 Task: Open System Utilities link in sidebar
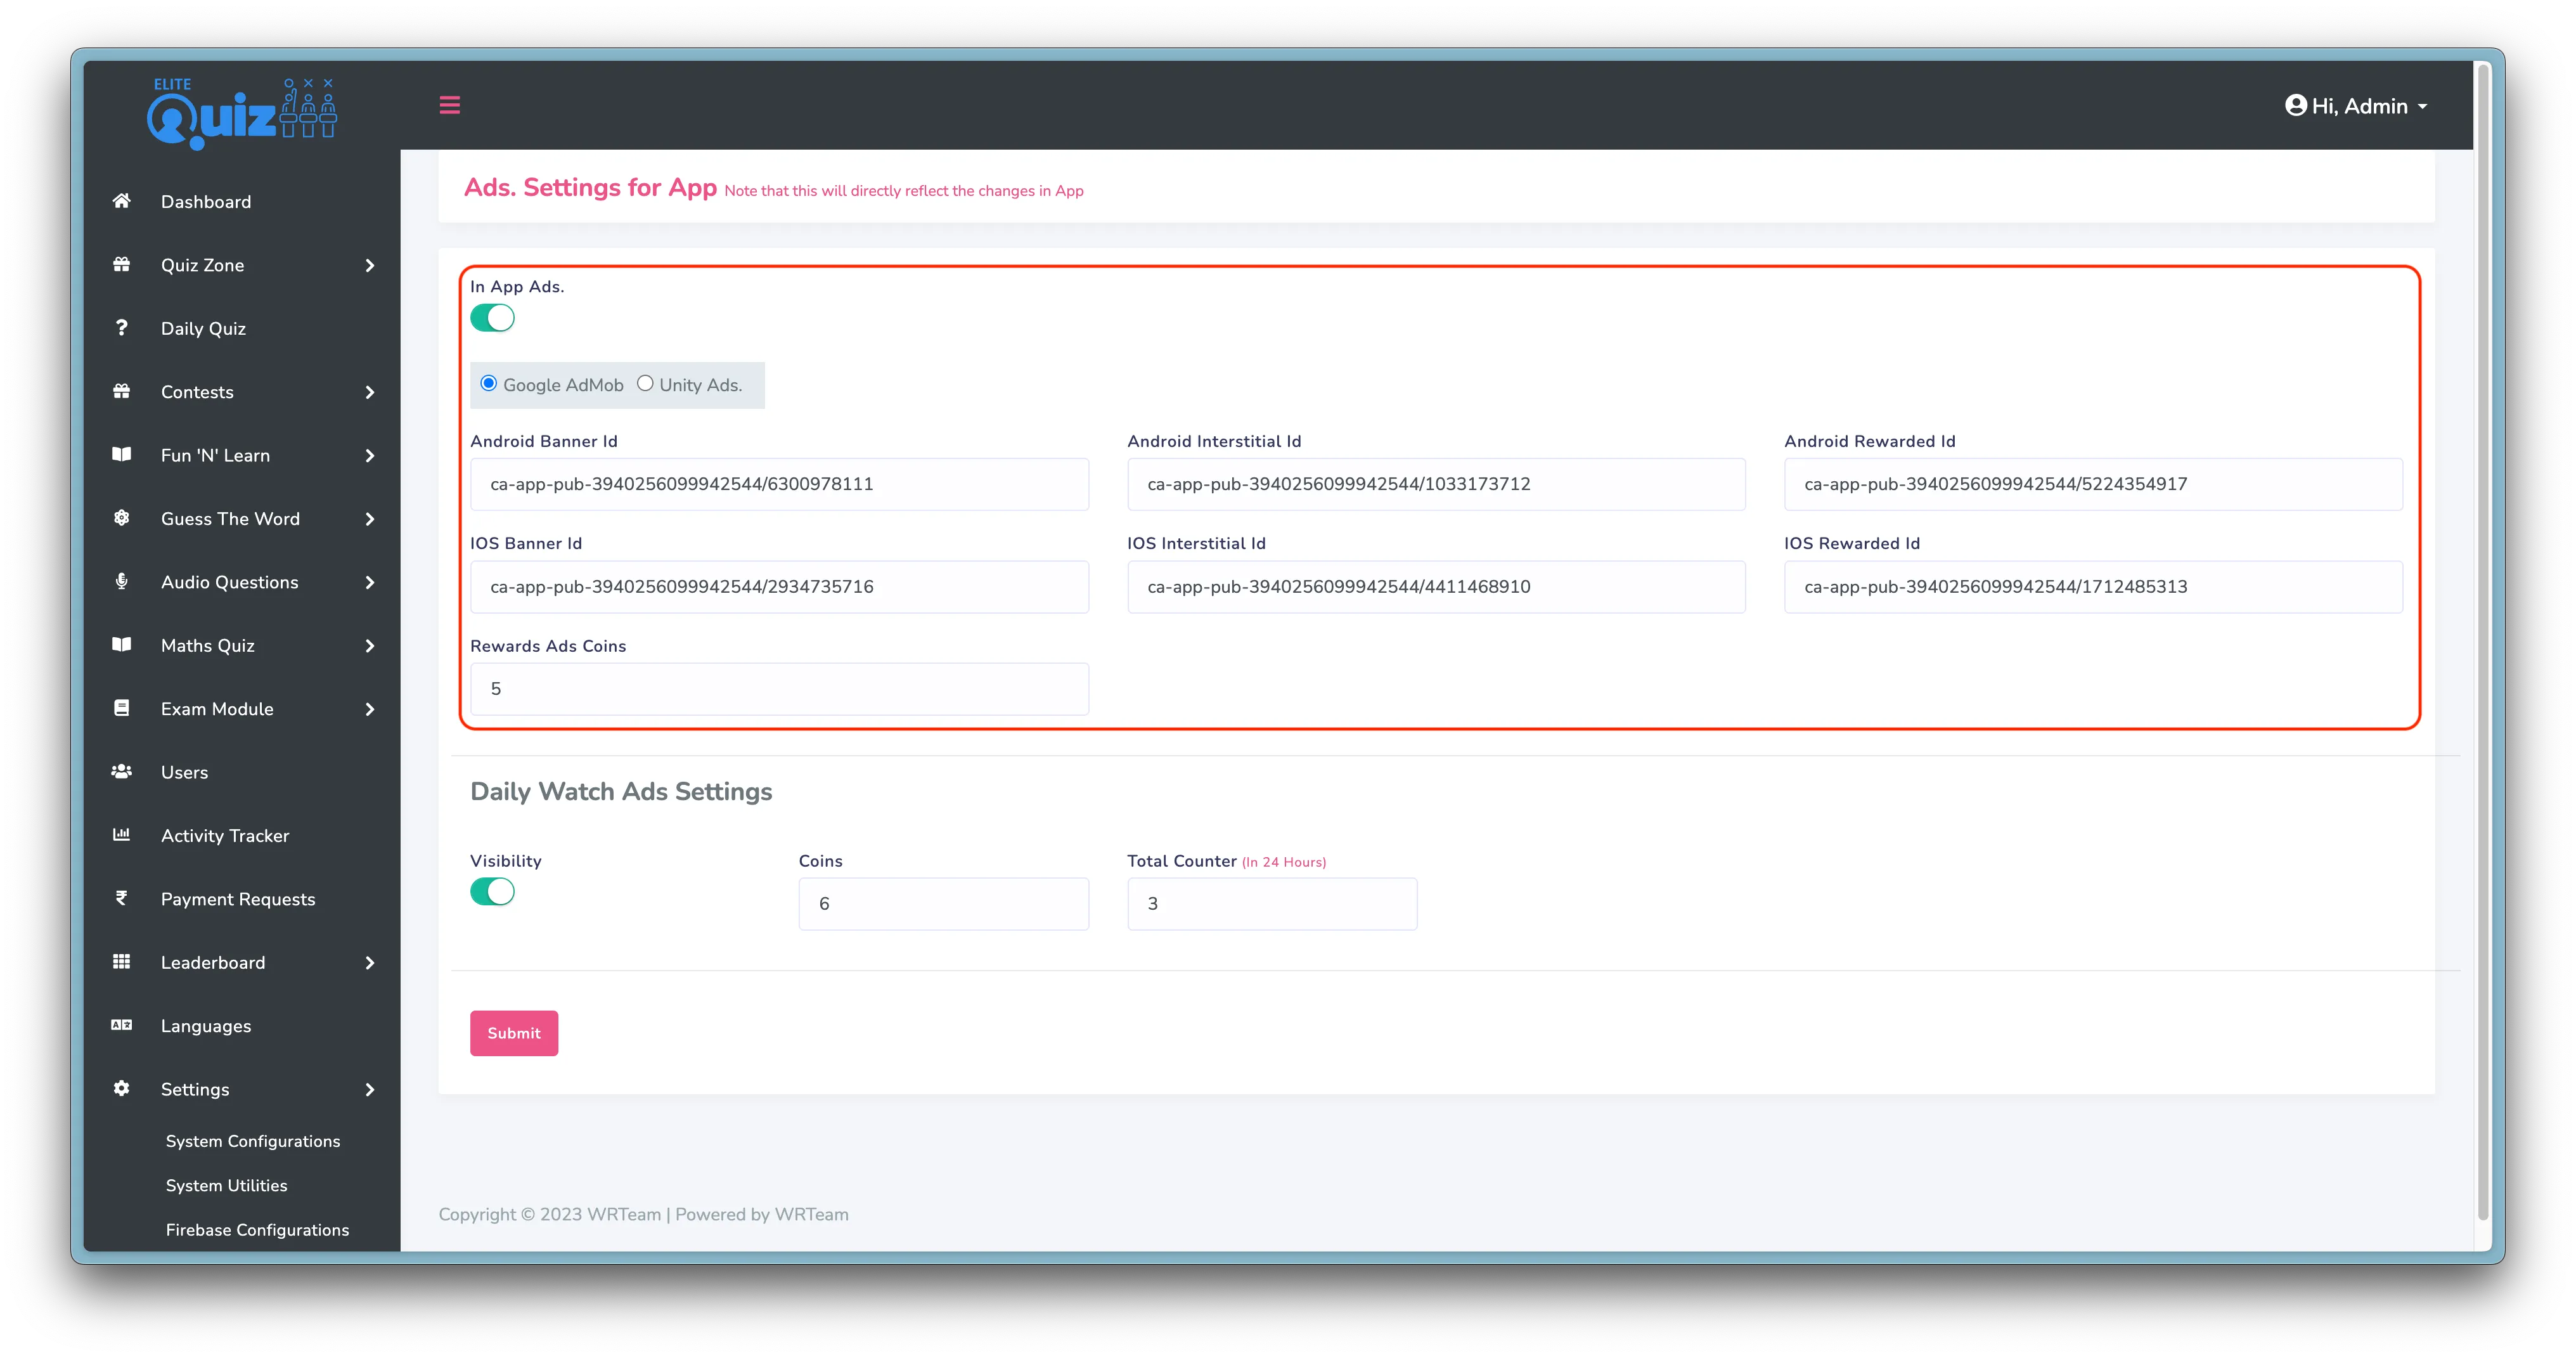click(226, 1185)
